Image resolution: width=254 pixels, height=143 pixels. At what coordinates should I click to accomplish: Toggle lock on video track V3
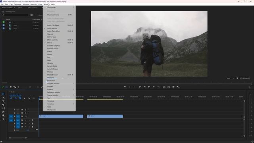tap(15, 110)
